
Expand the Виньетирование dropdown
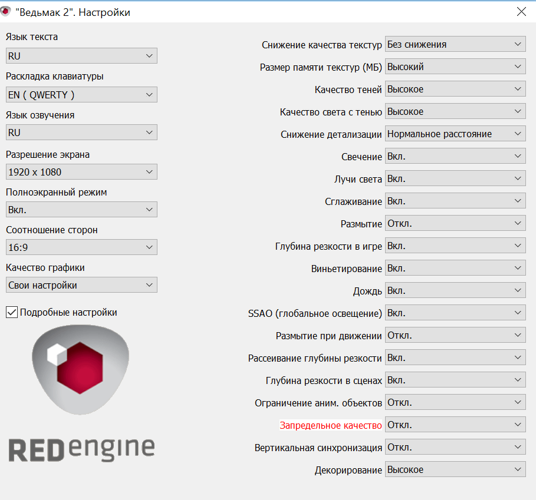pyautogui.click(x=455, y=269)
